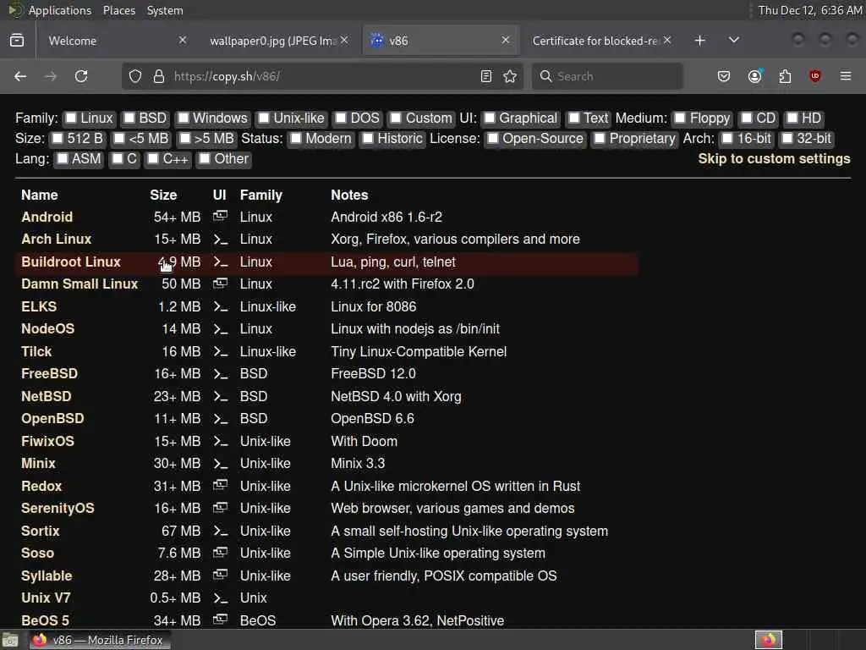
Task: Toggle the Historic status filter
Action: [x=368, y=139]
